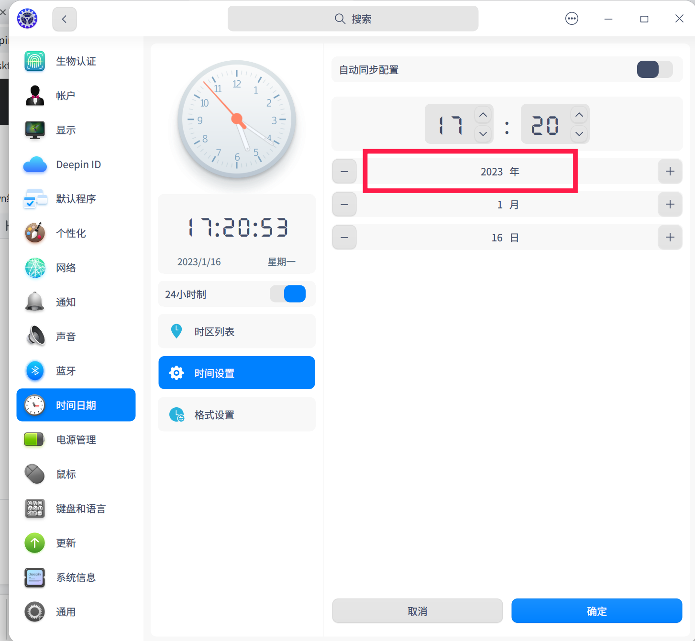Switch to the 网络 settings label

[66, 268]
